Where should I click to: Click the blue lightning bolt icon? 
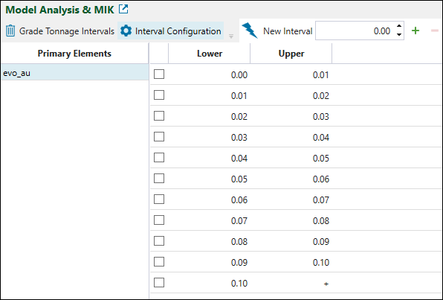(250, 31)
